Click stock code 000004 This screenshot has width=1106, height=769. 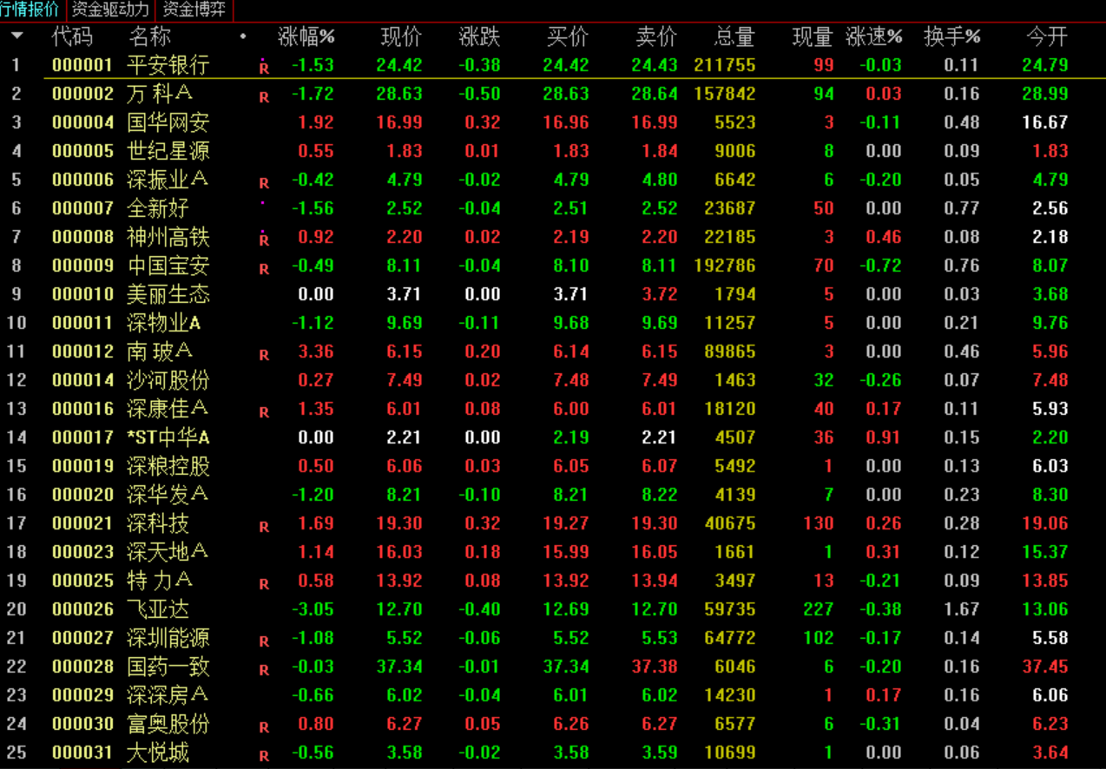coord(82,122)
